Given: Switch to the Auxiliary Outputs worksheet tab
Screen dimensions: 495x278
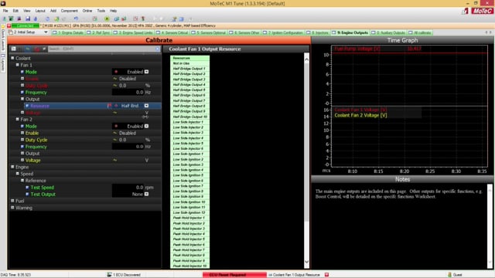Looking at the screenshot, I should [x=388, y=32].
